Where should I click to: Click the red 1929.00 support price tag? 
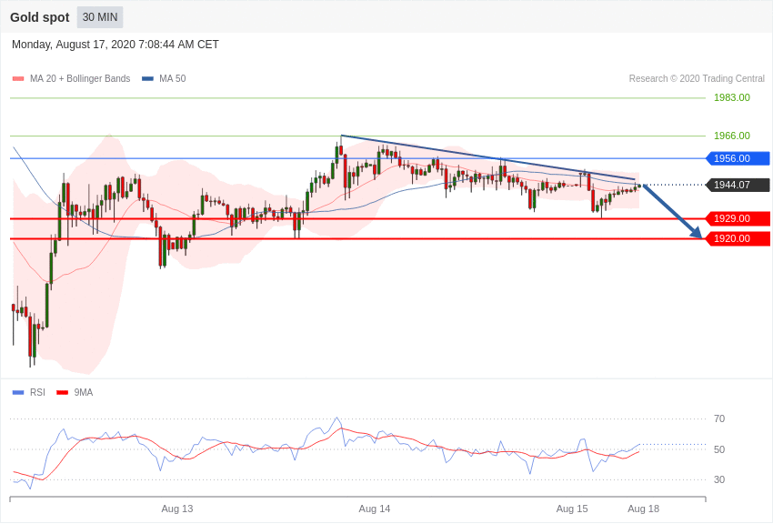click(738, 218)
